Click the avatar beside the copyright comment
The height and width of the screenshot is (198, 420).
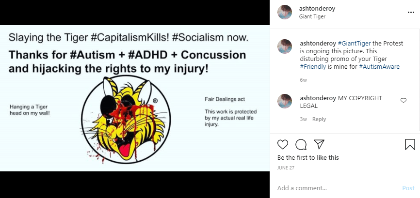[x=285, y=101]
